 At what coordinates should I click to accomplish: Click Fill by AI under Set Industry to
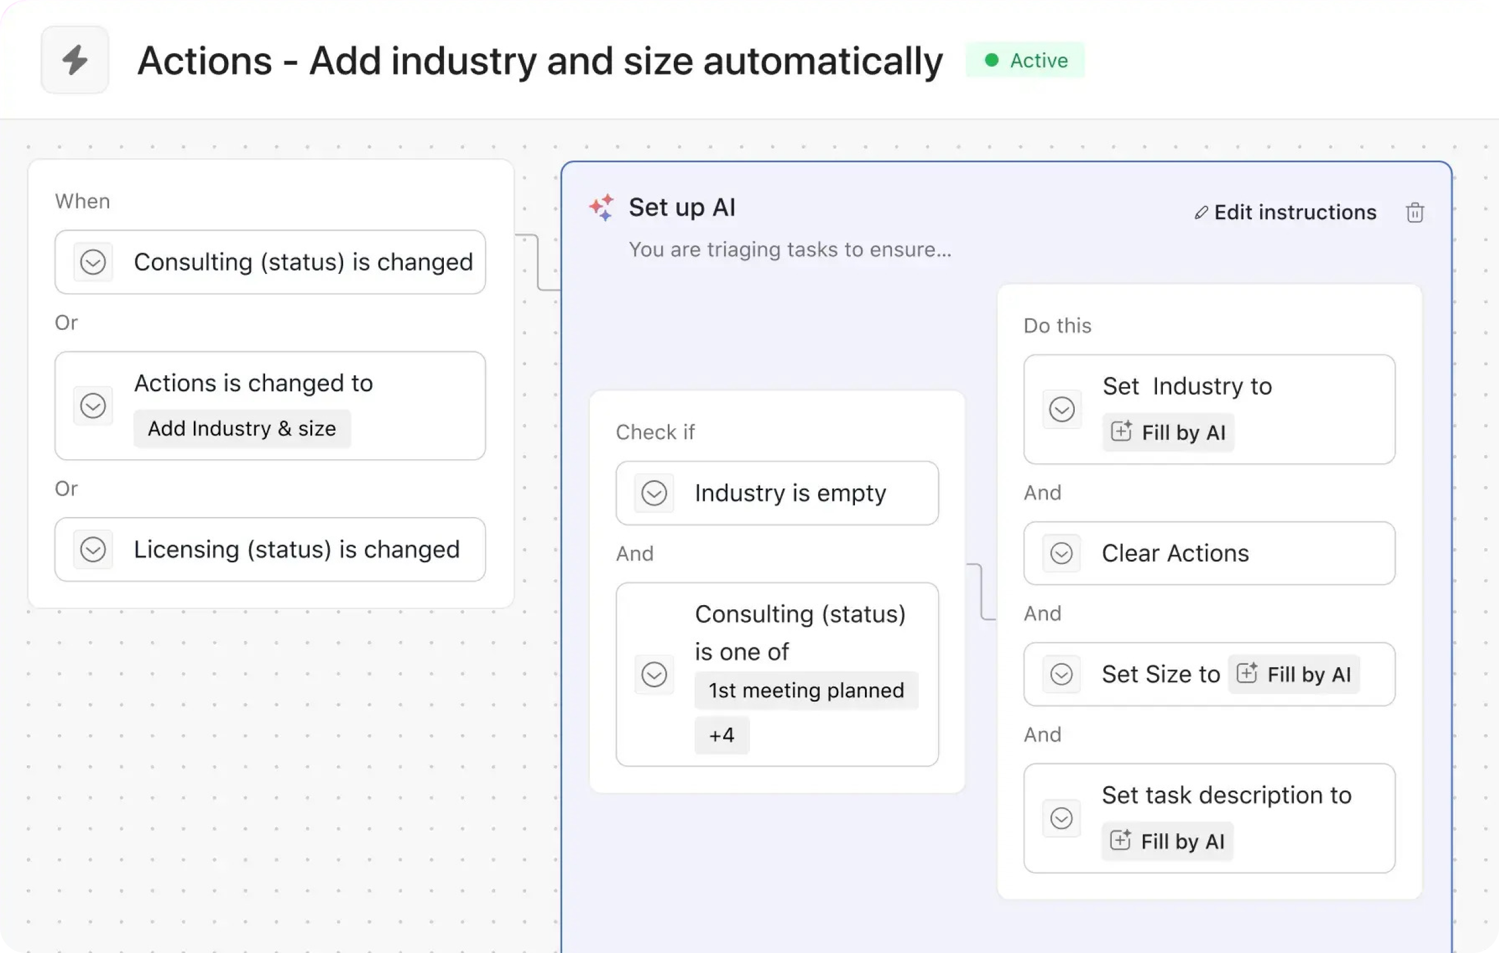[1168, 432]
